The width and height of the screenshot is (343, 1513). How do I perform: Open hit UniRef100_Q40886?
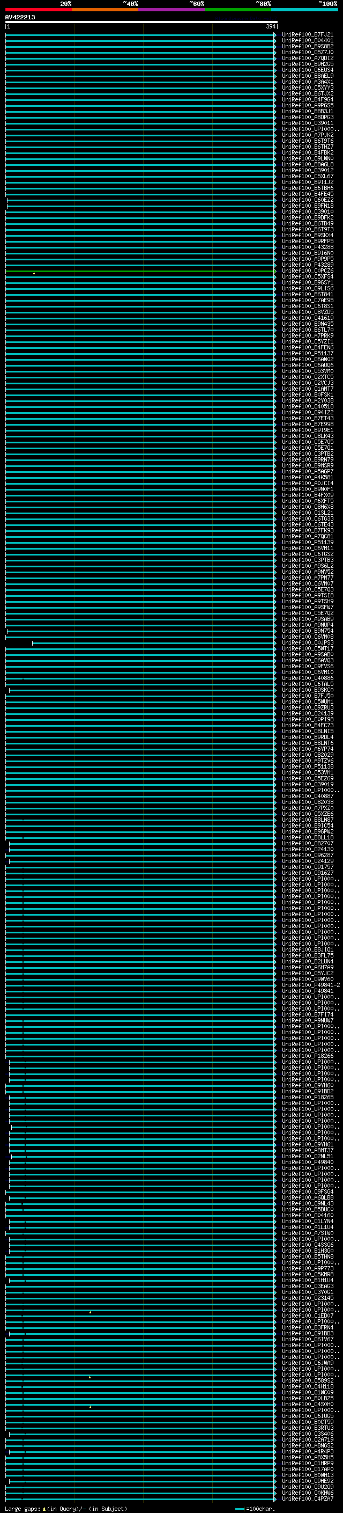click(307, 678)
